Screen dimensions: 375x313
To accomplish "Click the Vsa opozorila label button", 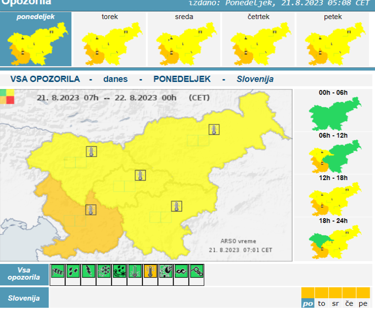I will pos(24,274).
